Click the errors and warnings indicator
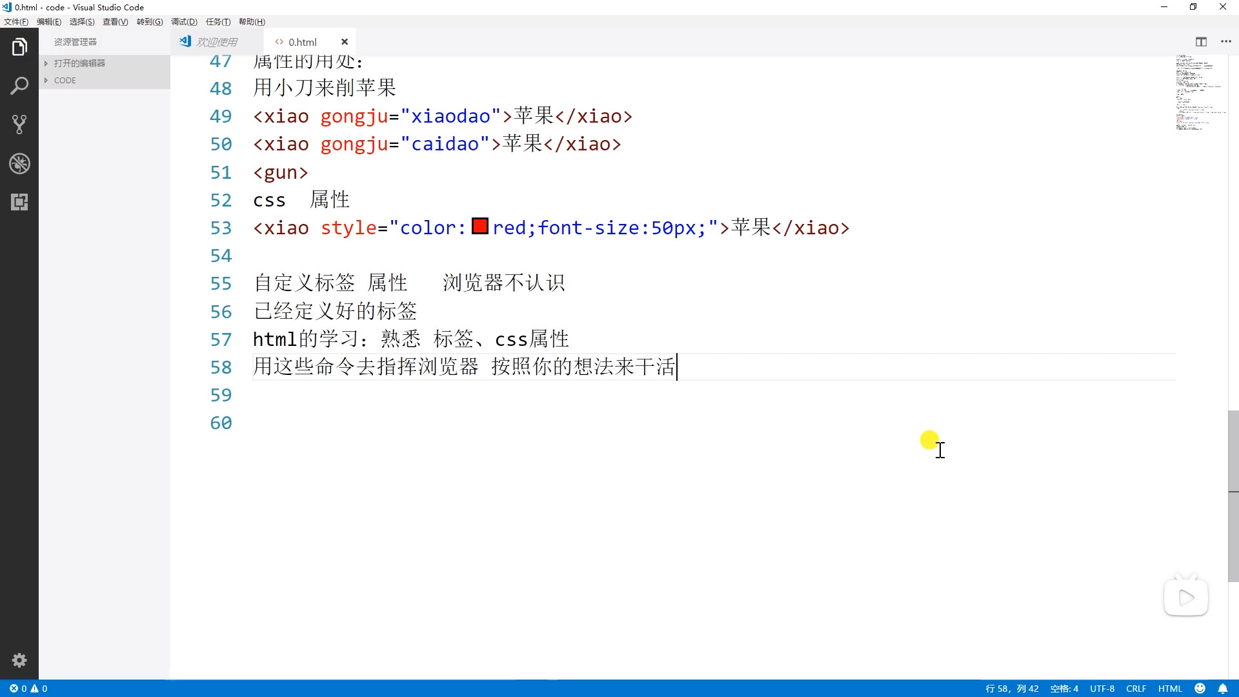This screenshot has width=1239, height=697. (x=28, y=689)
